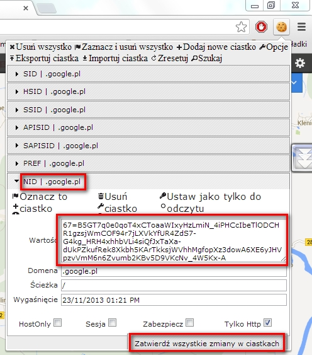Viewport: 312px width, 355px height.
Task: Open a new browser tab
Action: [x=47, y=8]
